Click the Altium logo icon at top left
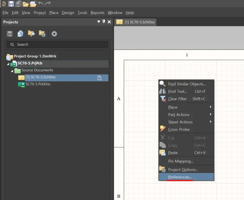The image size is (244, 200). pos(4,4)
